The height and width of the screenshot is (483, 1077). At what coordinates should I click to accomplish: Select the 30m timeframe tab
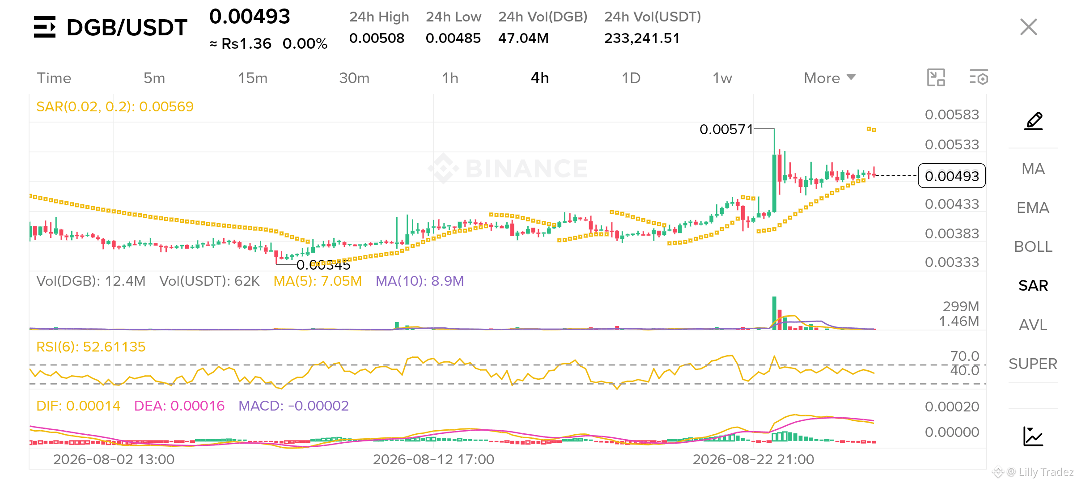[354, 78]
